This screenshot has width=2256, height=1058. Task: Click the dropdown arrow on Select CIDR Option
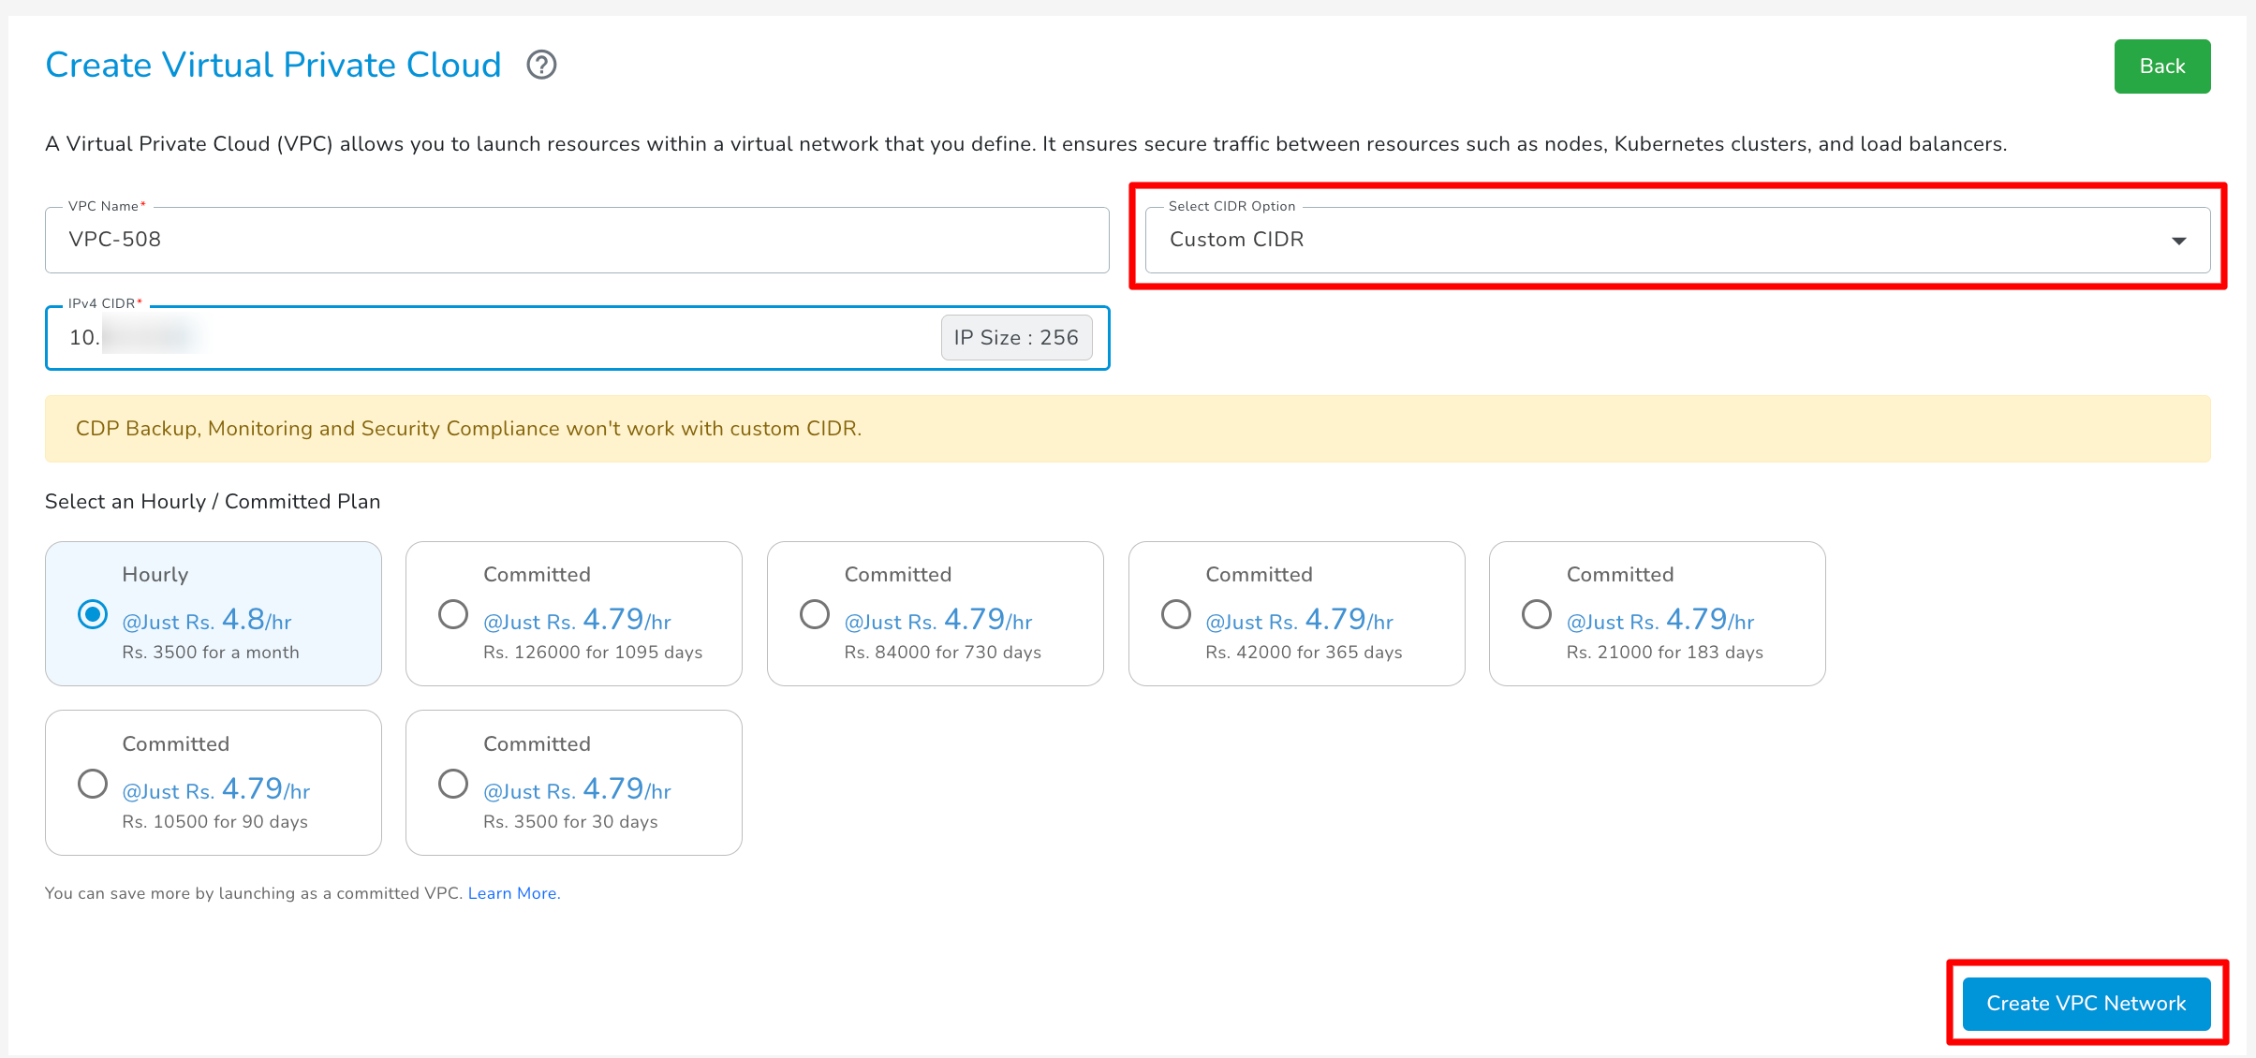click(2179, 240)
